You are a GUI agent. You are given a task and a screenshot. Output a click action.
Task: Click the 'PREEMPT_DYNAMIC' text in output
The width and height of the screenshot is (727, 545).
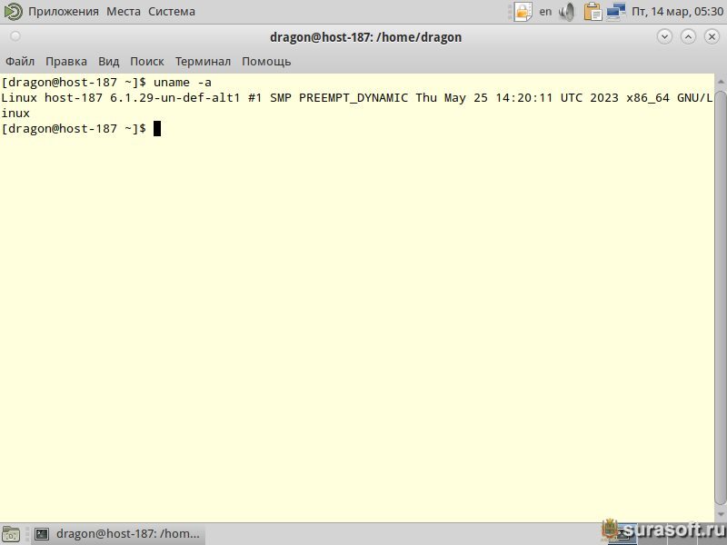coord(354,98)
